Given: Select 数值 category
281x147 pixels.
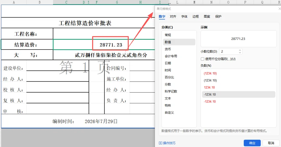Looking at the screenshot, I should [179, 42].
